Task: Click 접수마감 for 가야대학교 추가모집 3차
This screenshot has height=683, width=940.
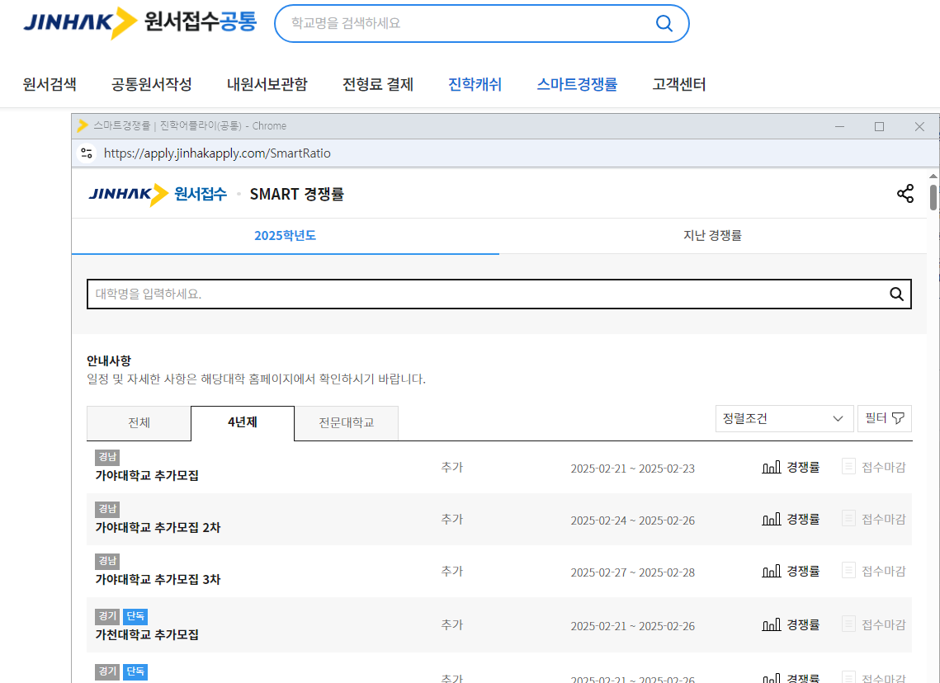Action: (874, 572)
